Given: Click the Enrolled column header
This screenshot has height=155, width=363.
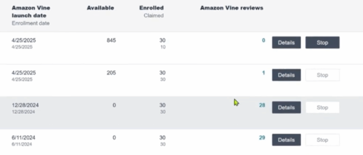Looking at the screenshot, I should [151, 8].
